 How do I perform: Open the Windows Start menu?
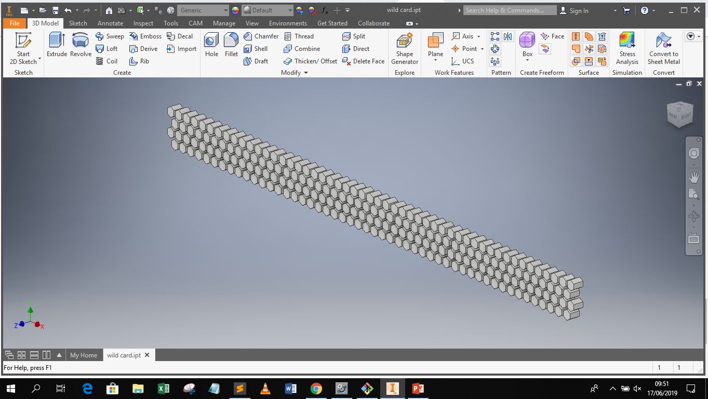click(10, 388)
